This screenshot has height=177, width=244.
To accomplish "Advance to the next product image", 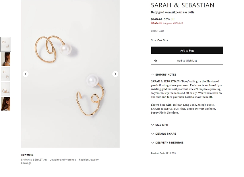I will (115, 74).
